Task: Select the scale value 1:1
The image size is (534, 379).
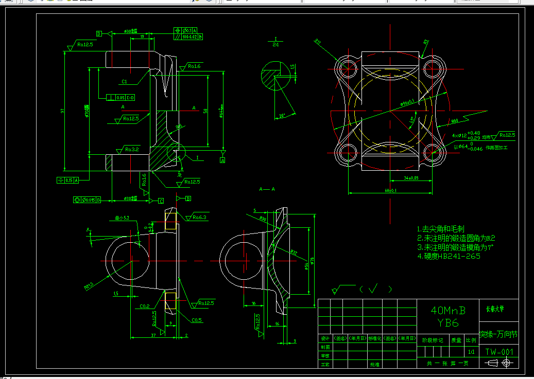Action: click(x=471, y=352)
